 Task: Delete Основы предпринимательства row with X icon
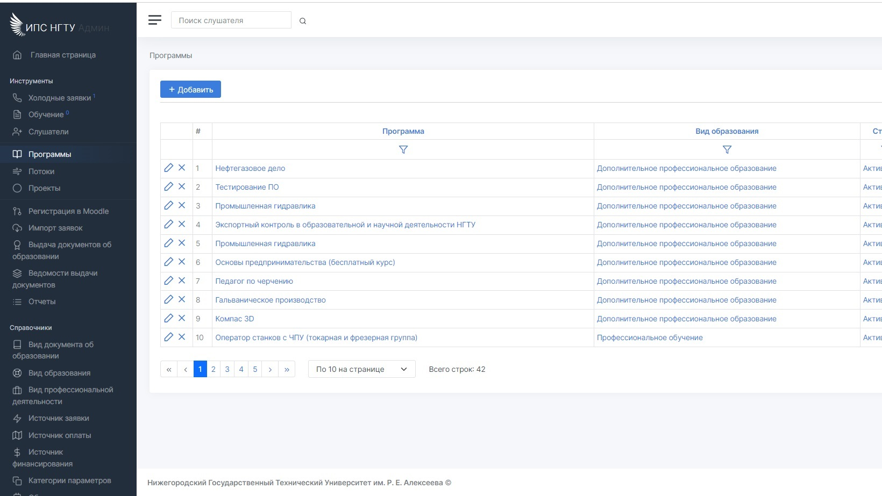pos(182,262)
